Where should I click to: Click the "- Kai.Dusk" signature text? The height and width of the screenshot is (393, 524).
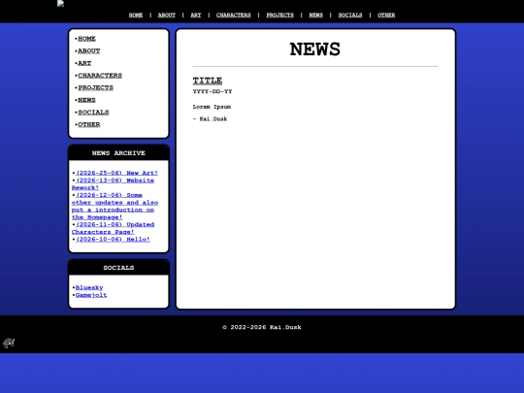pyautogui.click(x=210, y=119)
